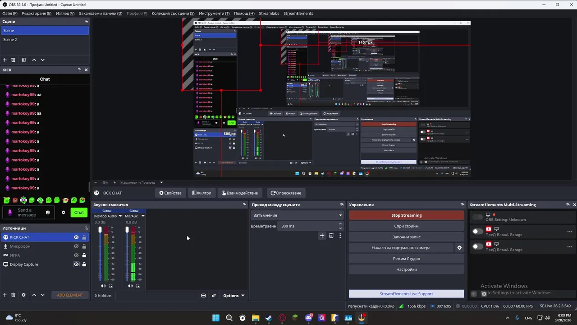Viewport: 577px width, 325px height.
Task: Open advanced audio properties gears icon
Action: click(214, 296)
